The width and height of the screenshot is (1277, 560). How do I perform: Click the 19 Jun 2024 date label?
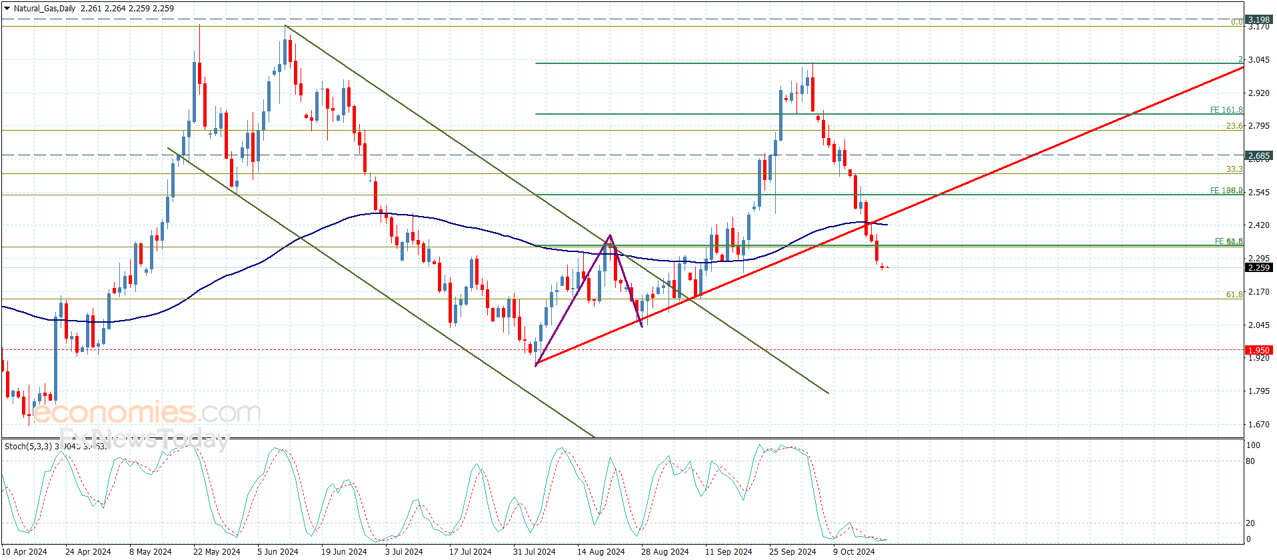tap(344, 551)
